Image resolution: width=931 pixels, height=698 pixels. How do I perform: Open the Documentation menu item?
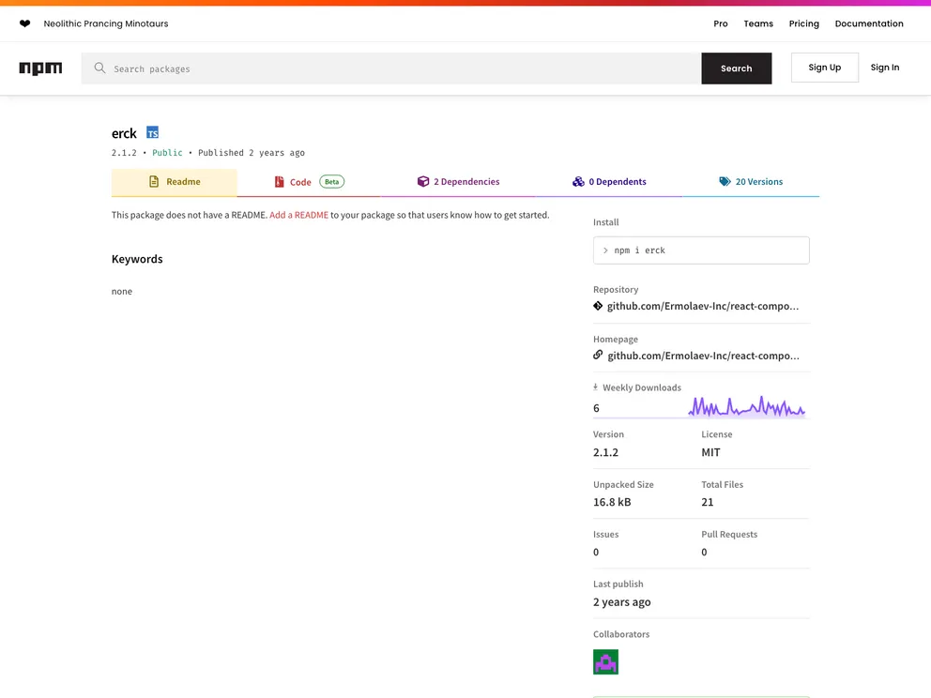click(868, 23)
